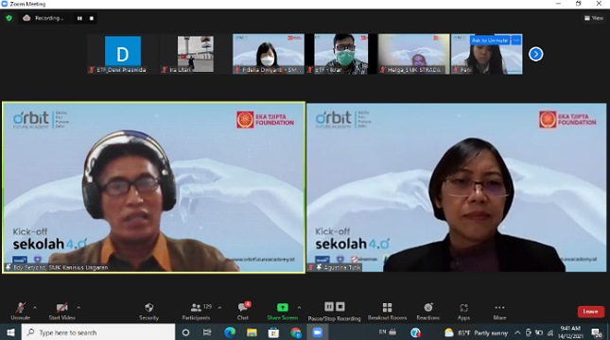Open the Chat panel icon

[243, 307]
